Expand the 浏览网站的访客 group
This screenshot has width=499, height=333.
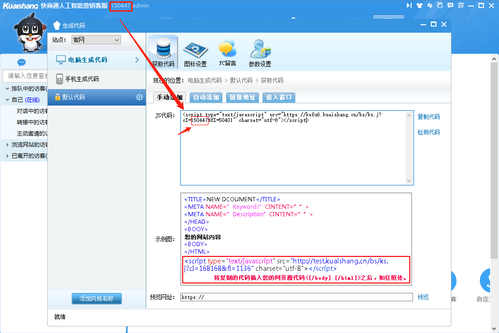tap(7, 145)
